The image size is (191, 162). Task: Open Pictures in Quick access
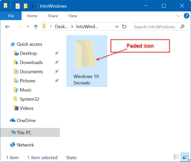[x=28, y=81]
